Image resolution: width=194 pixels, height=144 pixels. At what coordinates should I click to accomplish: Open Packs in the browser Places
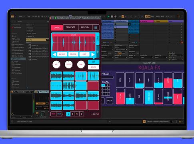pyautogui.click(x=15, y=82)
